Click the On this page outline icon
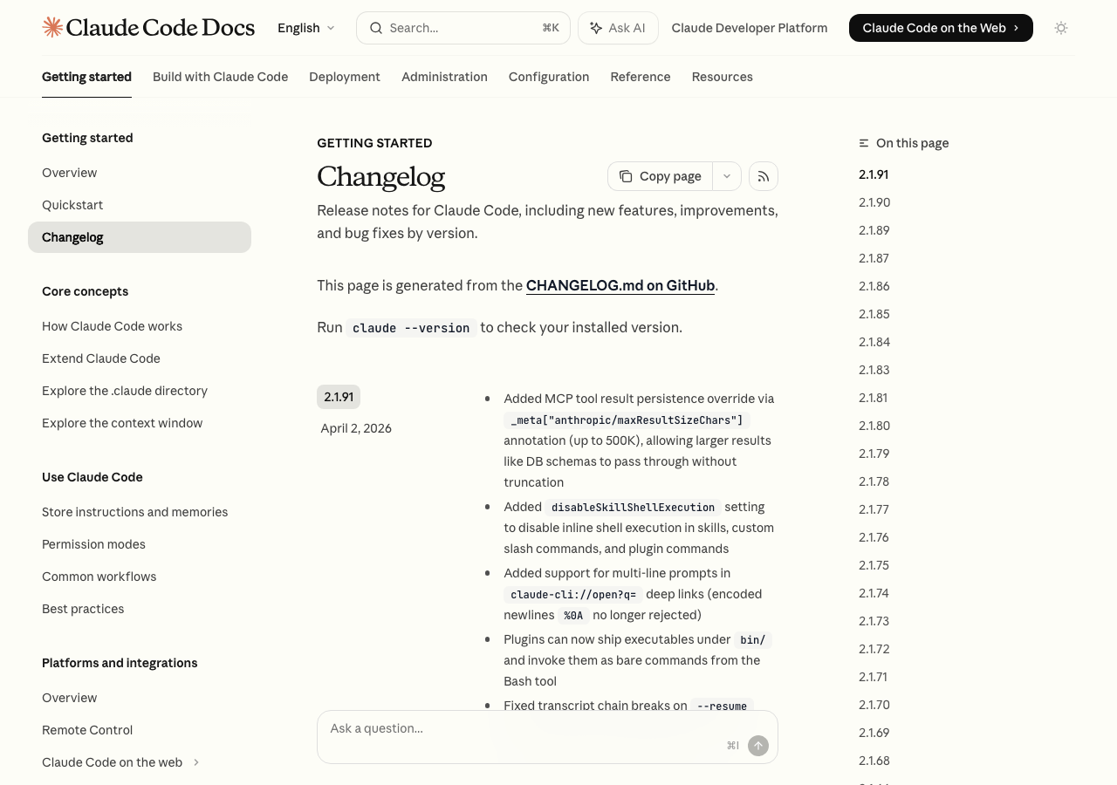 [x=863, y=142]
